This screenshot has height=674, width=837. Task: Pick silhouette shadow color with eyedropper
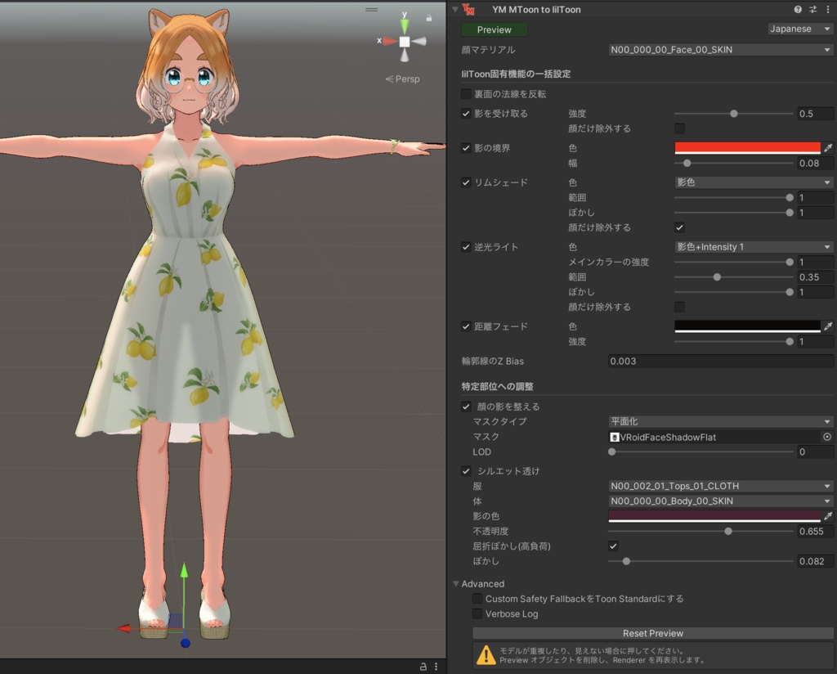(828, 516)
